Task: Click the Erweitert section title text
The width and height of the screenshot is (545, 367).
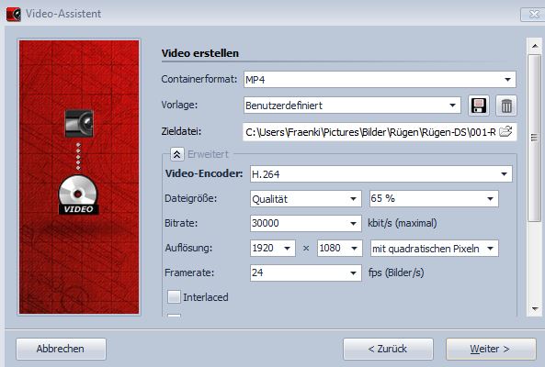Action: [208, 154]
